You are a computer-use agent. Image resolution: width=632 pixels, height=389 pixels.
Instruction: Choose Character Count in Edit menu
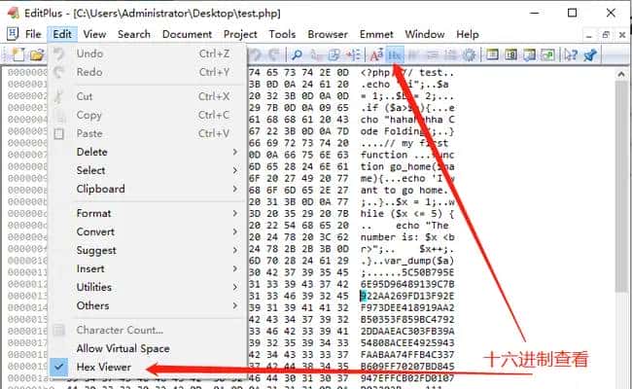coord(147,330)
